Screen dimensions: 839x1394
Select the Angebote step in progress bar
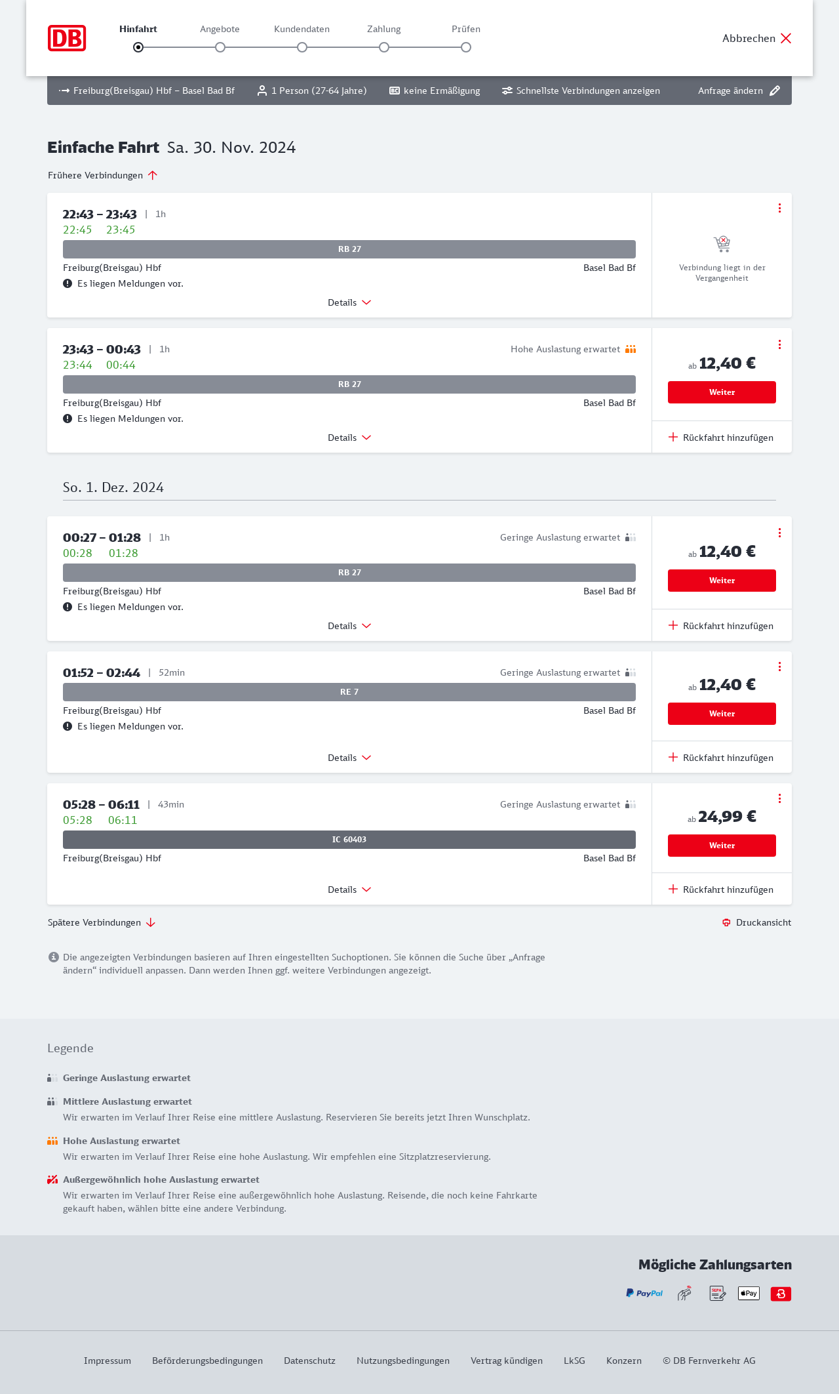coord(220,47)
